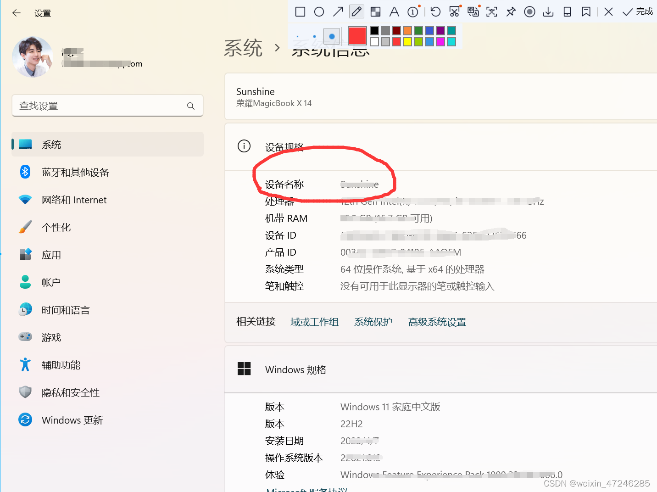Viewport: 657px width, 492px height.
Task: Save the screenshot to disk
Action: pyautogui.click(x=548, y=11)
